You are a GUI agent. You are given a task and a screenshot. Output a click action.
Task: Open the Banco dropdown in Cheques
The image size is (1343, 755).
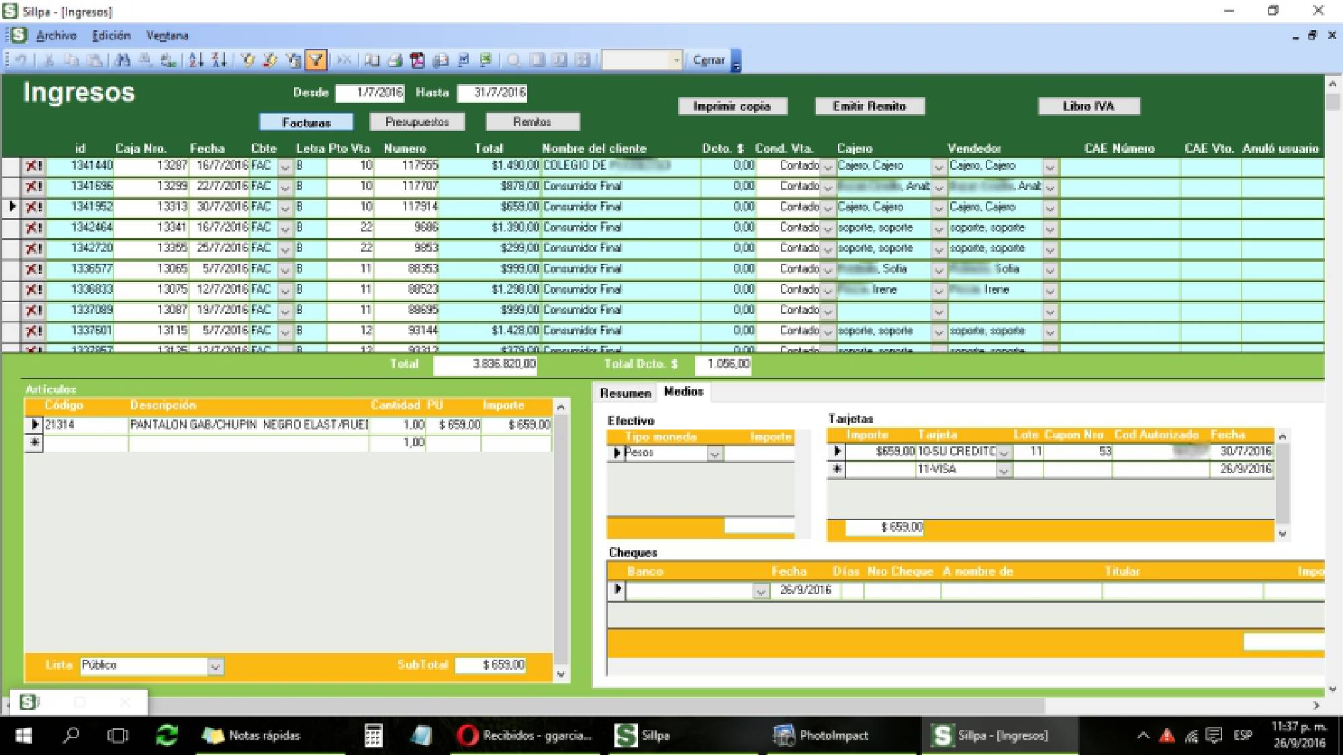tap(760, 591)
